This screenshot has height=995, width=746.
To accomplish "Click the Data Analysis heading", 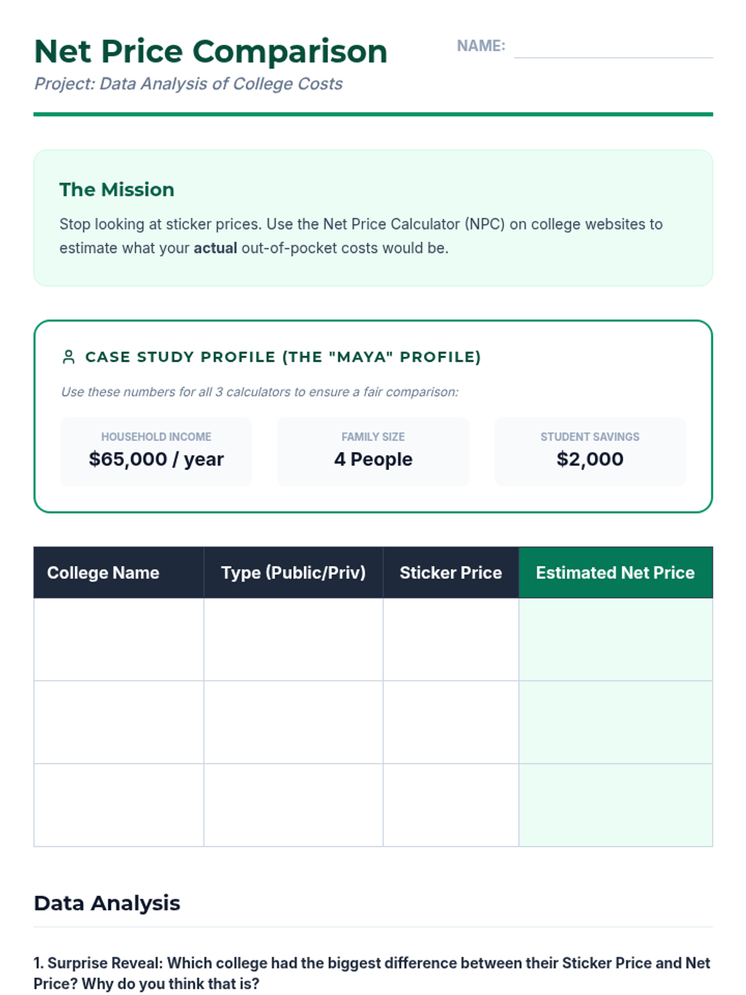I will click(x=107, y=903).
